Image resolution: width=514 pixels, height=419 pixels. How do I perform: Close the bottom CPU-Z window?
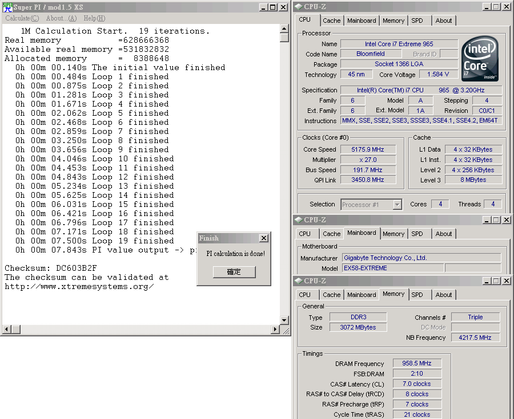coord(507,281)
